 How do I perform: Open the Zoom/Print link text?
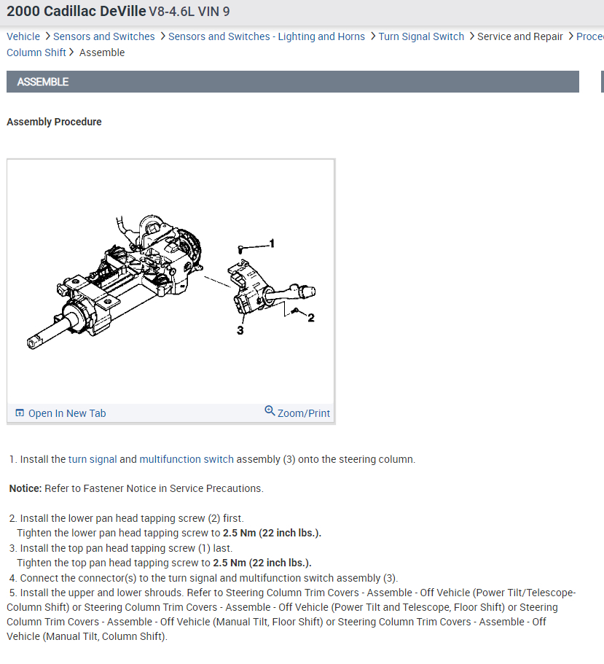[304, 413]
